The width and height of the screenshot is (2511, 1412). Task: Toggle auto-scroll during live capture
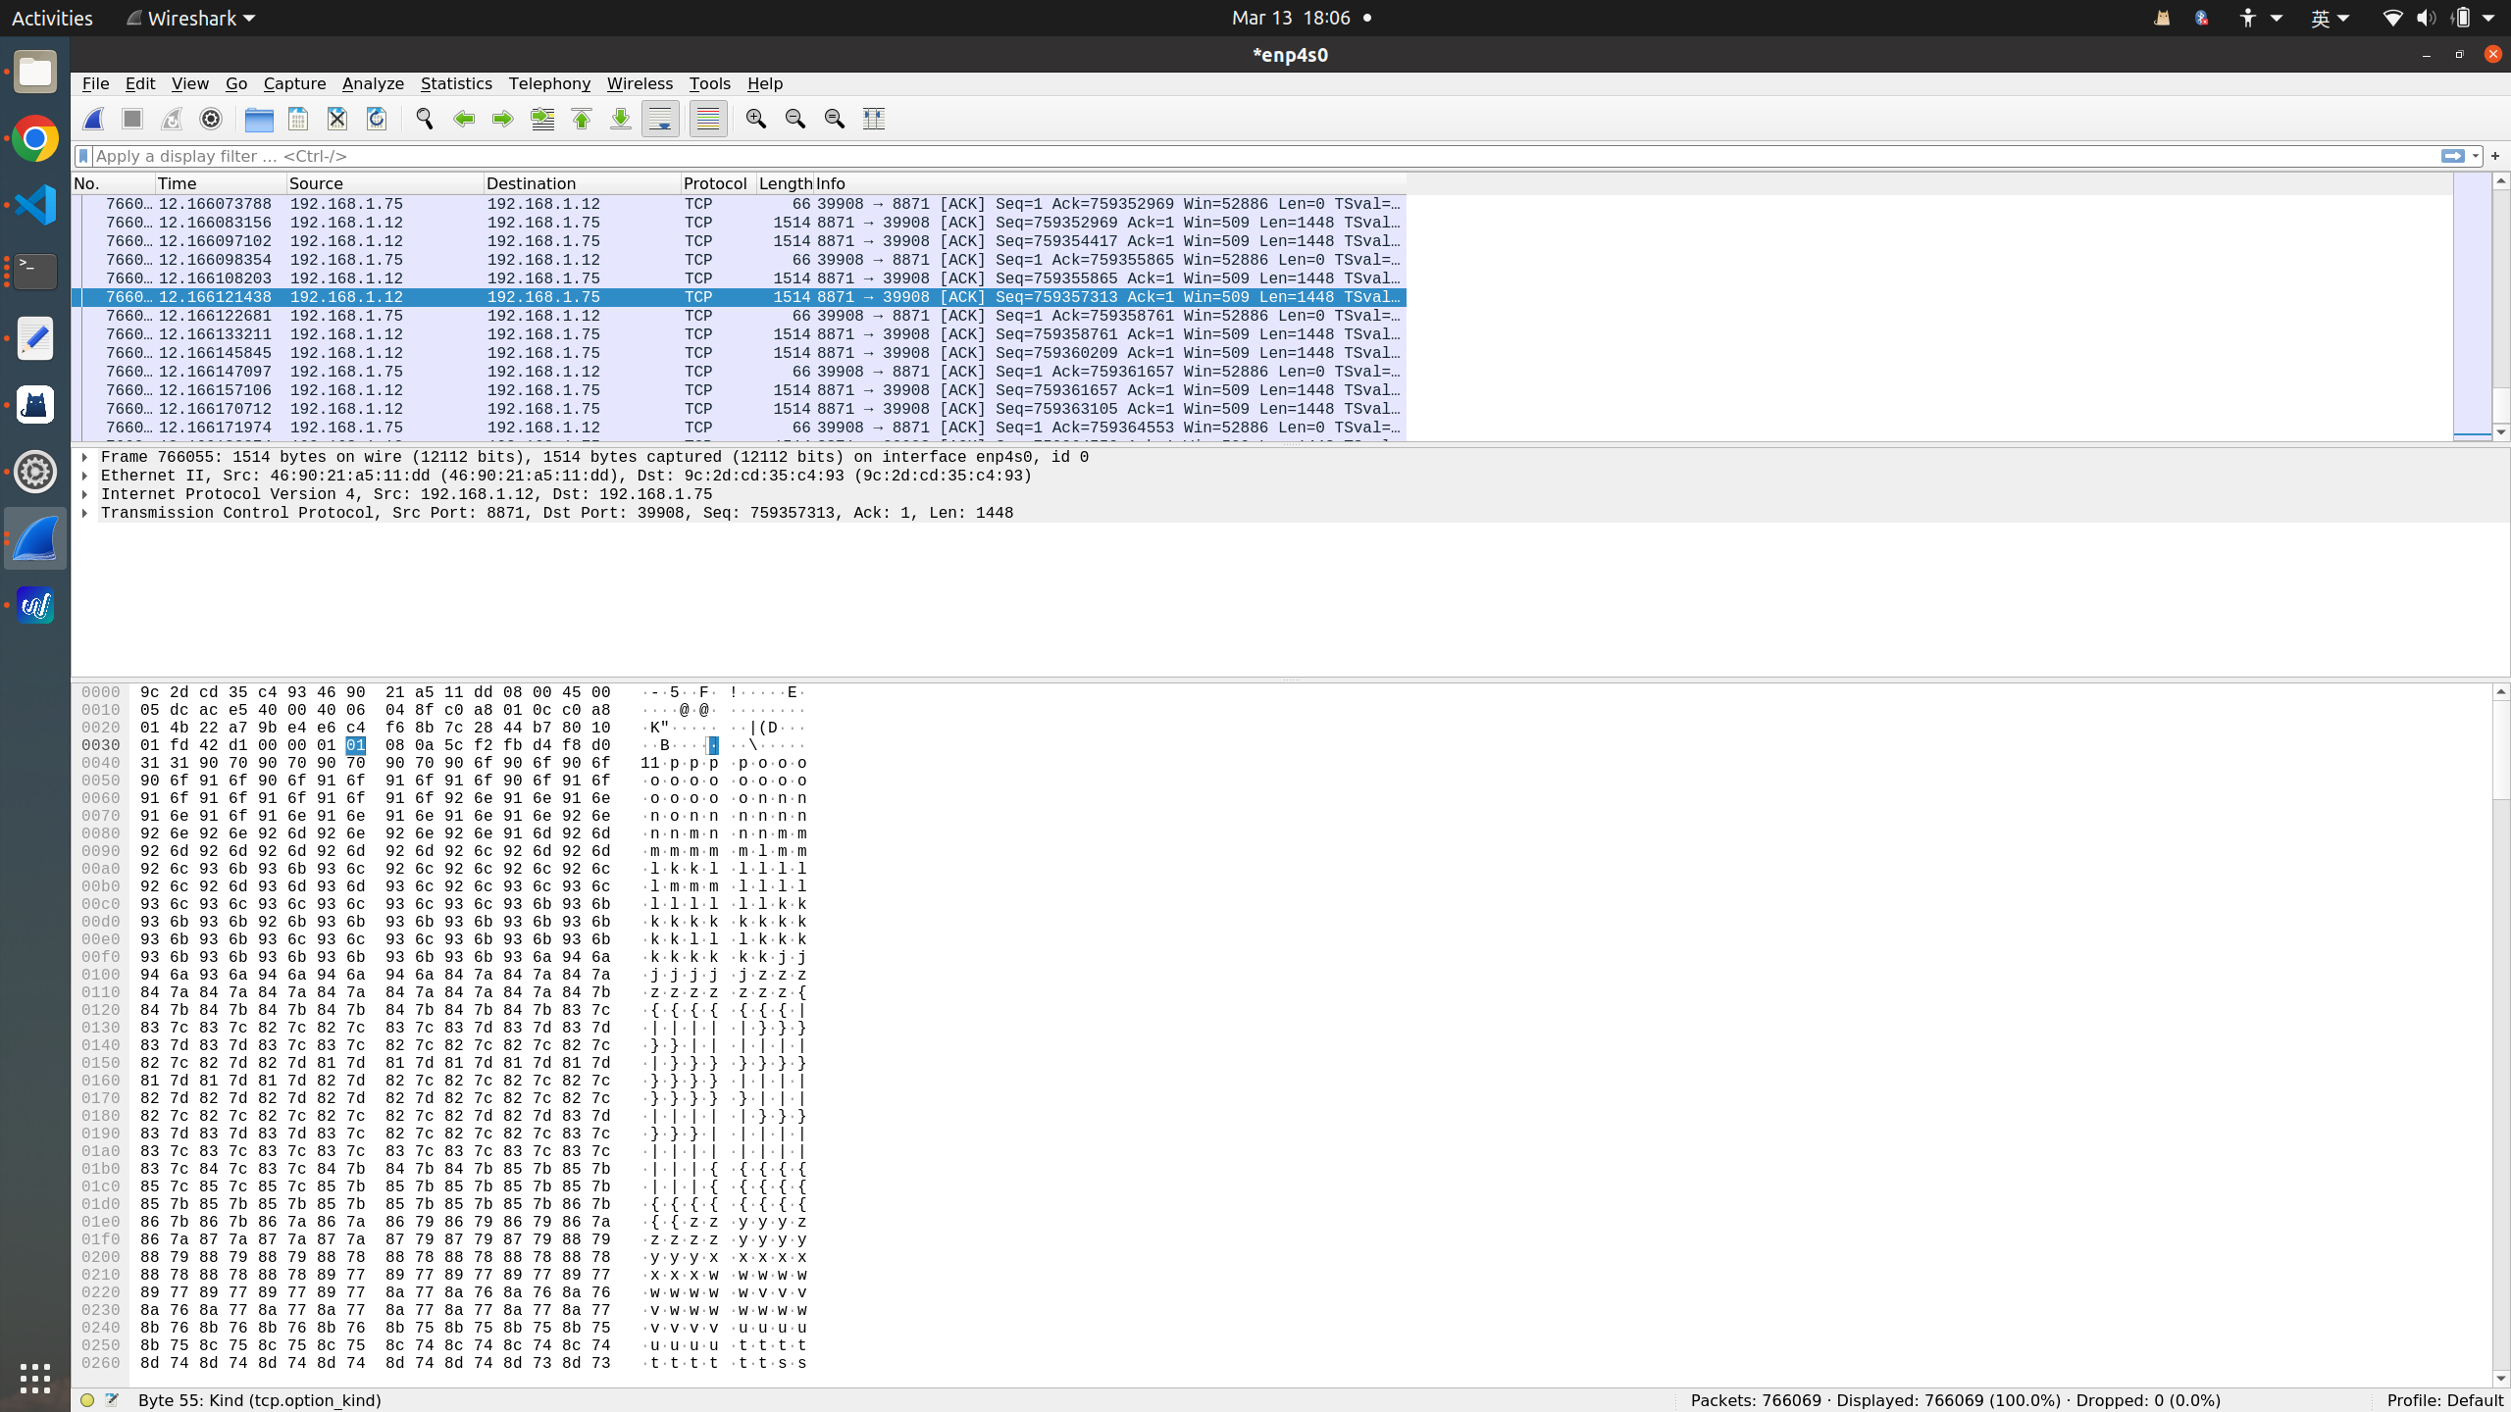[660, 119]
